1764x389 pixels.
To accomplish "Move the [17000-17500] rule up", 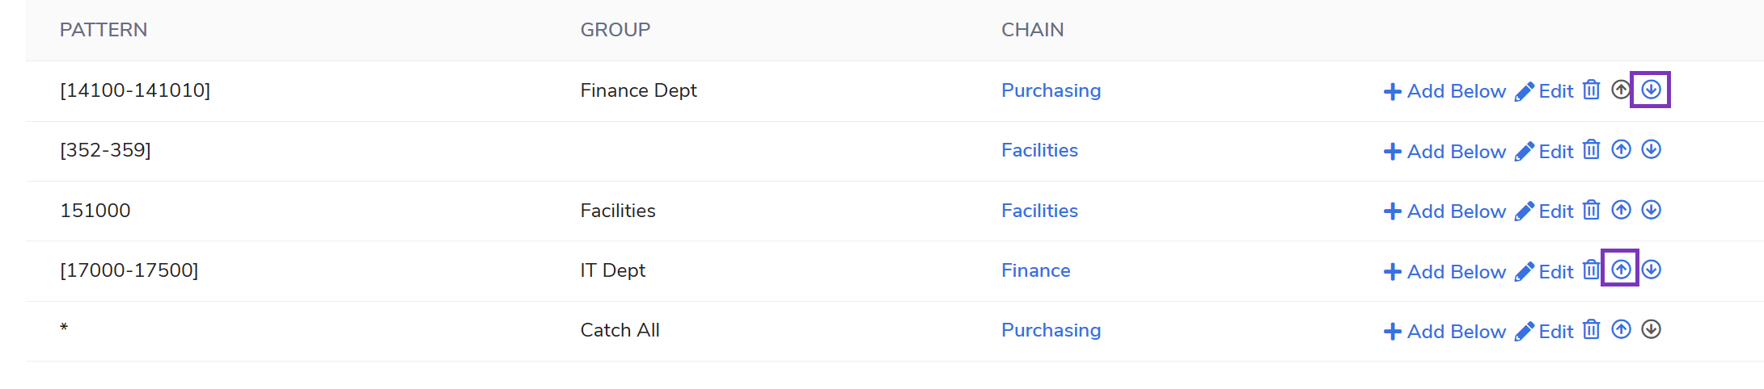I will [1621, 270].
